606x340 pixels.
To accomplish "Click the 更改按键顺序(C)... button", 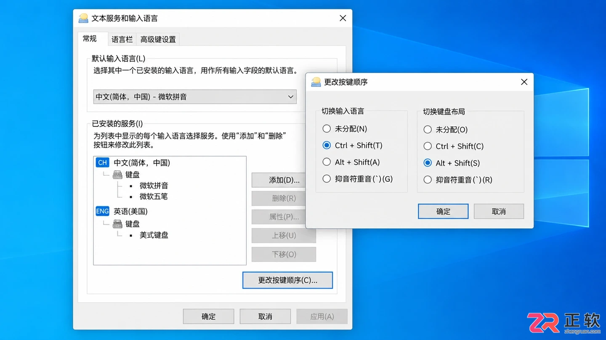I will coord(288,280).
